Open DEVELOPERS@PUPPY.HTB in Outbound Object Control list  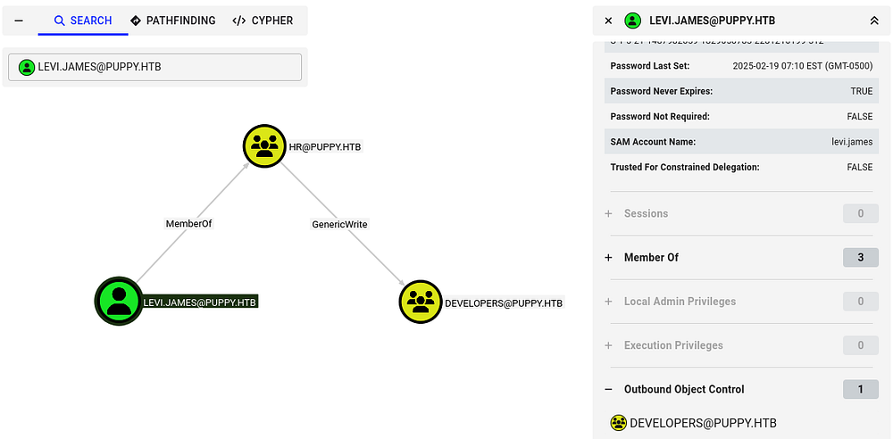tap(703, 423)
